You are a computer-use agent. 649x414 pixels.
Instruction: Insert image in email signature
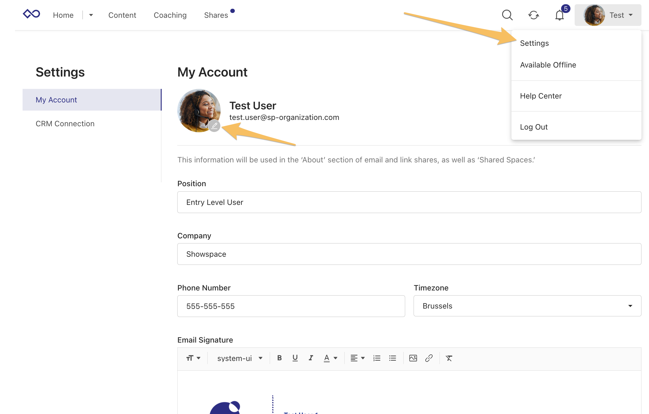413,358
